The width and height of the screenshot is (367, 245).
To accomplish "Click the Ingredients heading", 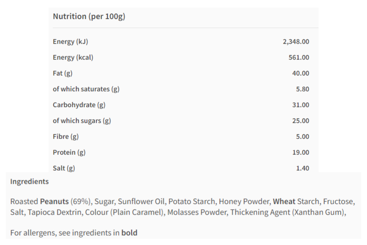I will point(30,182).
